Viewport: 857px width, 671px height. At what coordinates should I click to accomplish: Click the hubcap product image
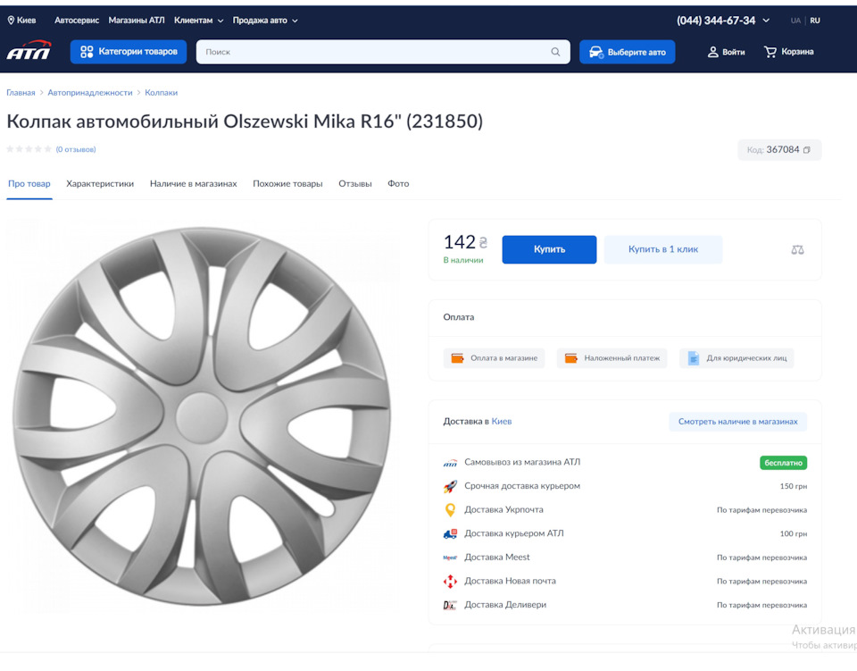202,416
